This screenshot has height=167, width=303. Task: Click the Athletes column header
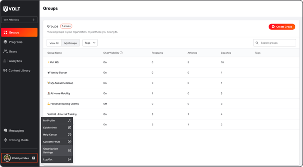pos(192,53)
